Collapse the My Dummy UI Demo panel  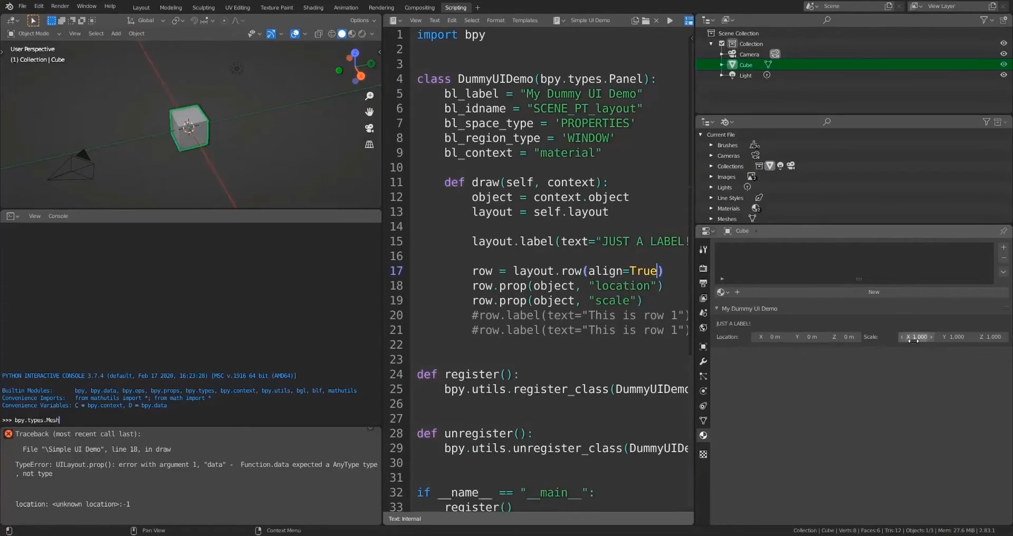point(716,309)
